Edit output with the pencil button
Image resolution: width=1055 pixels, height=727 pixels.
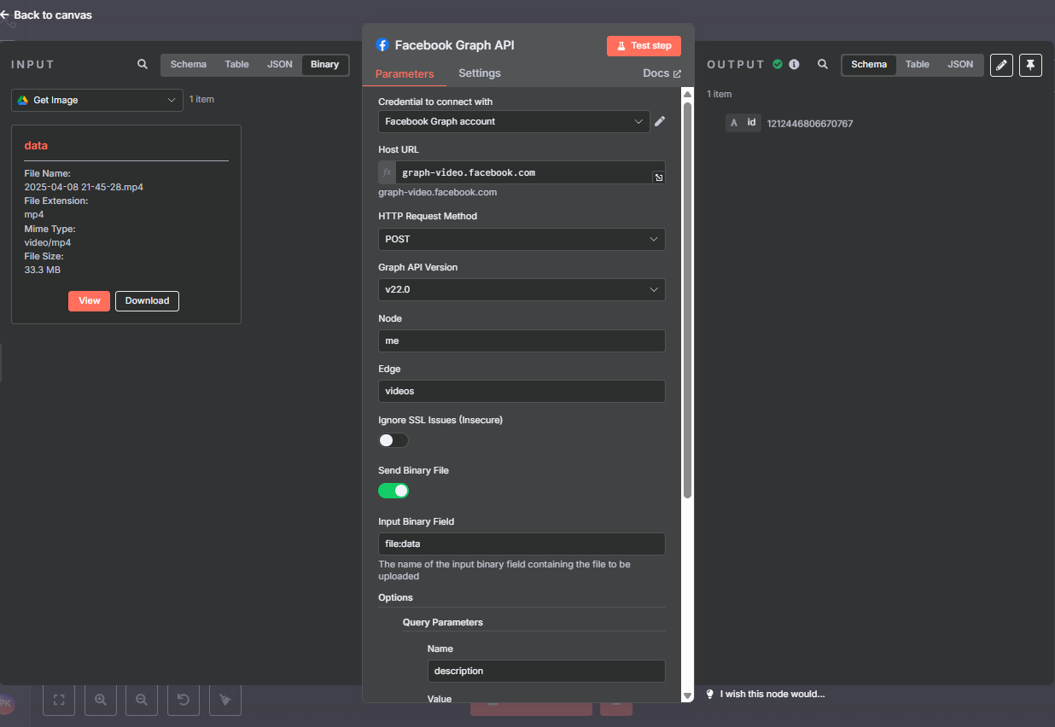pyautogui.click(x=1001, y=65)
